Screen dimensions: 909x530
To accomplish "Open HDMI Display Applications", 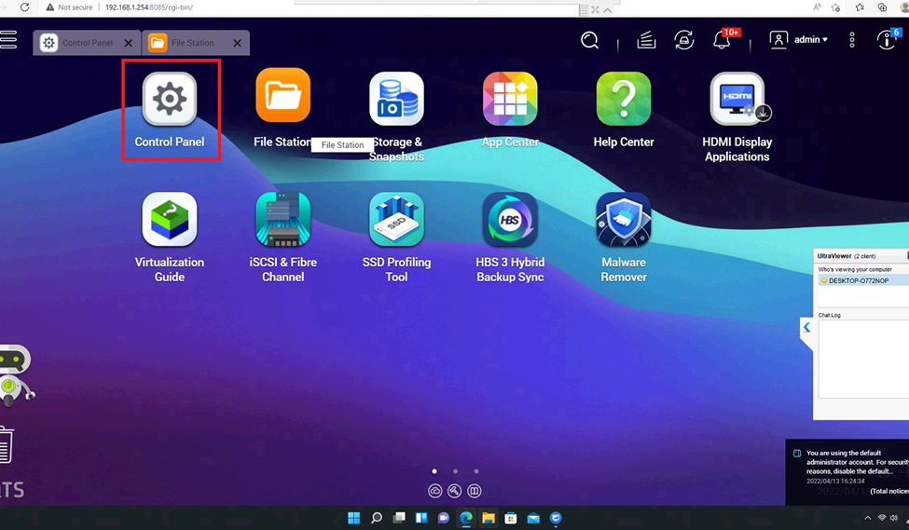I will click(x=737, y=99).
